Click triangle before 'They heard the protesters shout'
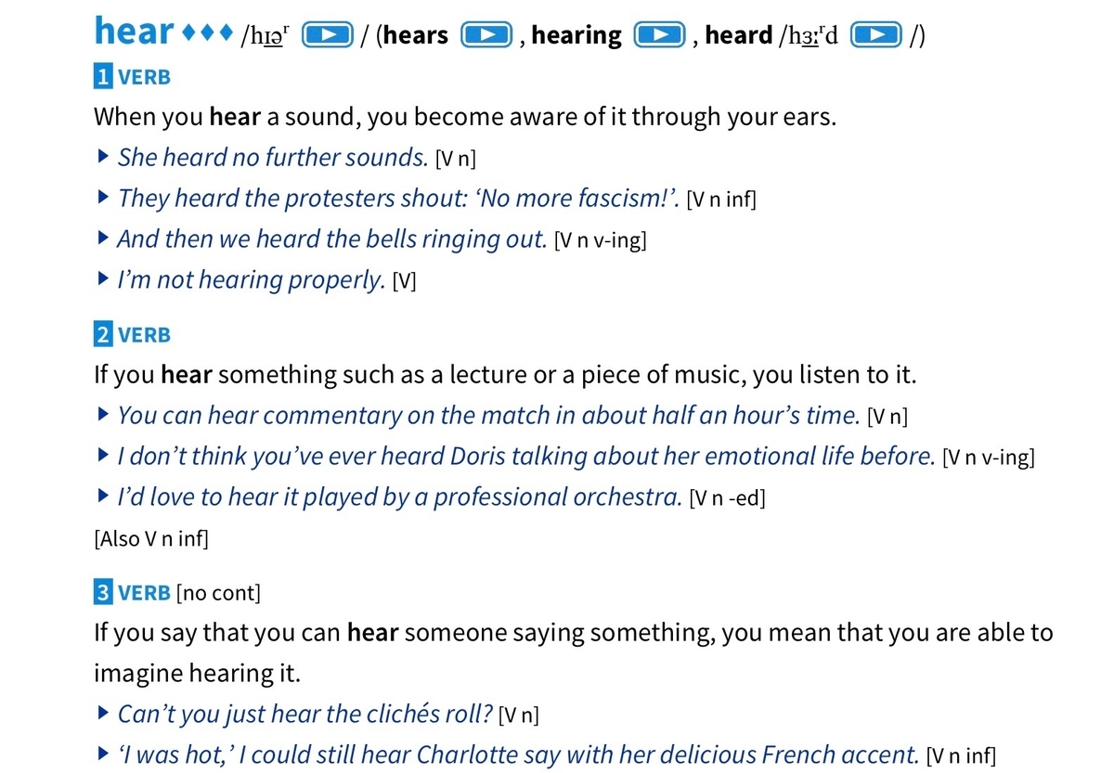Screen dimensions: 1114x773 [x=103, y=197]
